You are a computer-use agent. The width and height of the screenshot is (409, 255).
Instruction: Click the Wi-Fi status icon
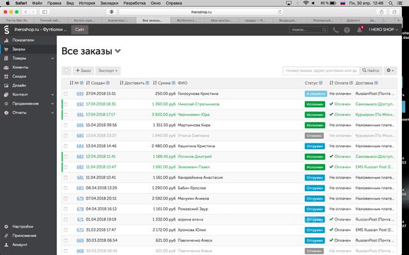pyautogui.click(x=305, y=3)
